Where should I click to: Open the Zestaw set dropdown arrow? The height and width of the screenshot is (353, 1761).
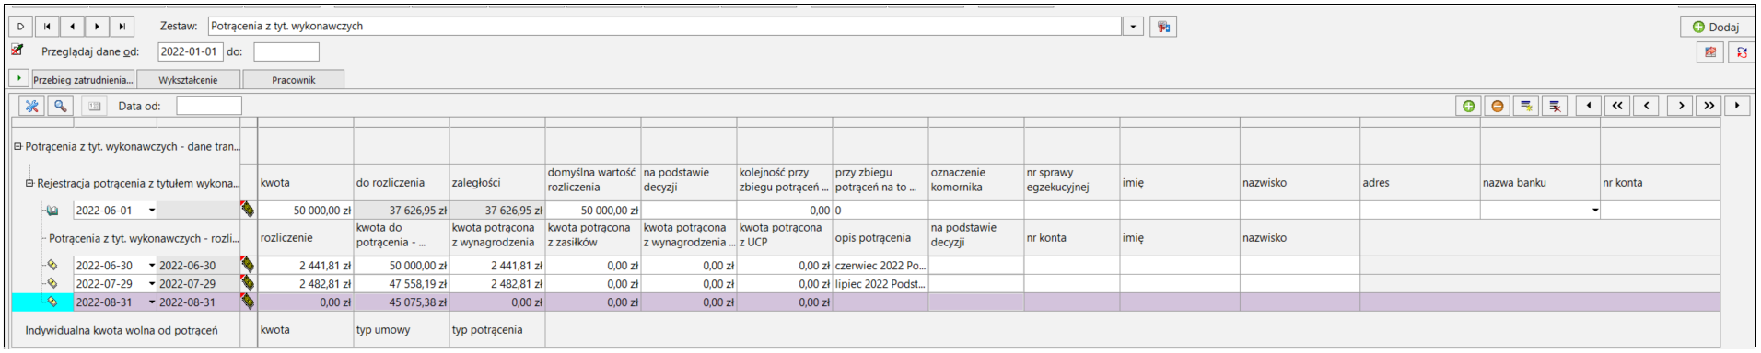[x=1134, y=27]
